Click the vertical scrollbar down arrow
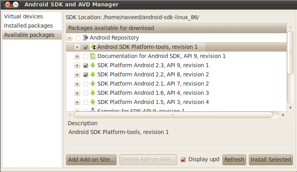Screen dimensions: 297x172 pyautogui.click(x=290, y=108)
